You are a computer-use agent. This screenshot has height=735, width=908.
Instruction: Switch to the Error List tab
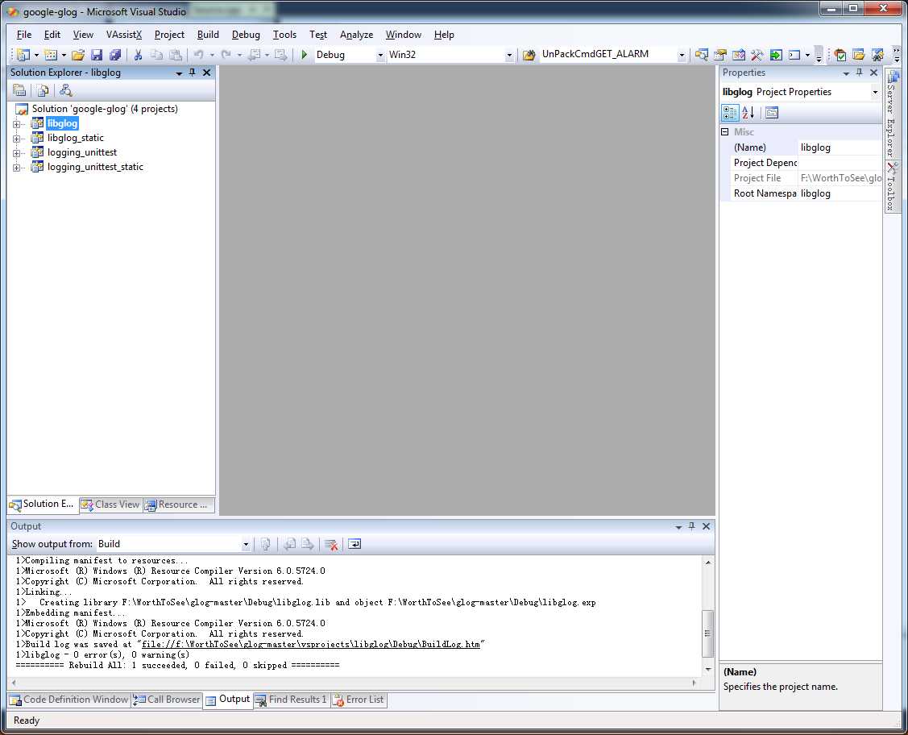click(359, 700)
